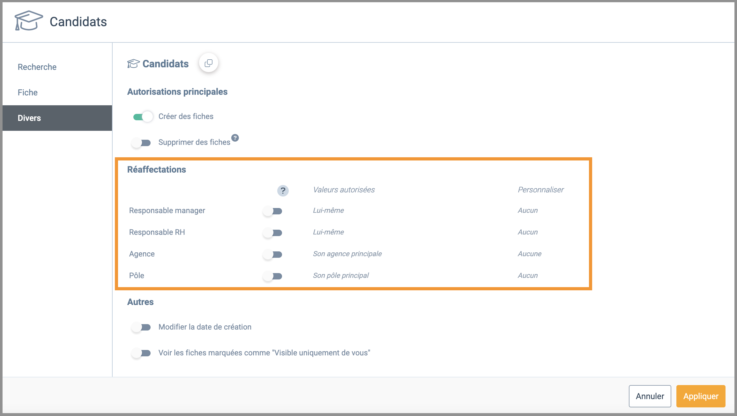Click the copy permissions icon beside Candidats
Viewport: 737px width, 416px height.
tap(209, 63)
